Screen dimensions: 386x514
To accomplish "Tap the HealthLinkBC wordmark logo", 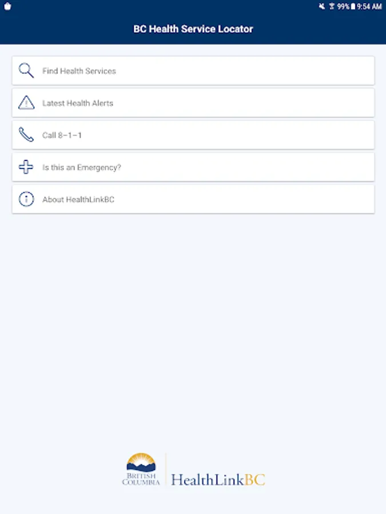I will point(218,479).
